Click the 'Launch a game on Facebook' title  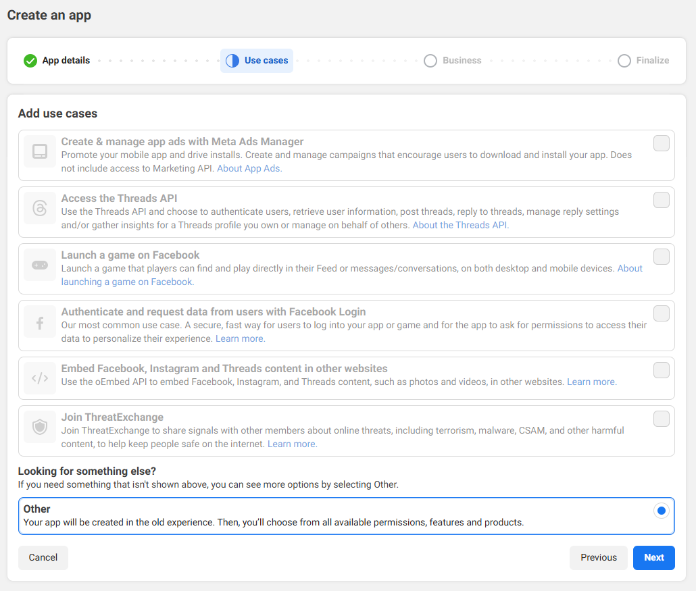[x=130, y=255]
